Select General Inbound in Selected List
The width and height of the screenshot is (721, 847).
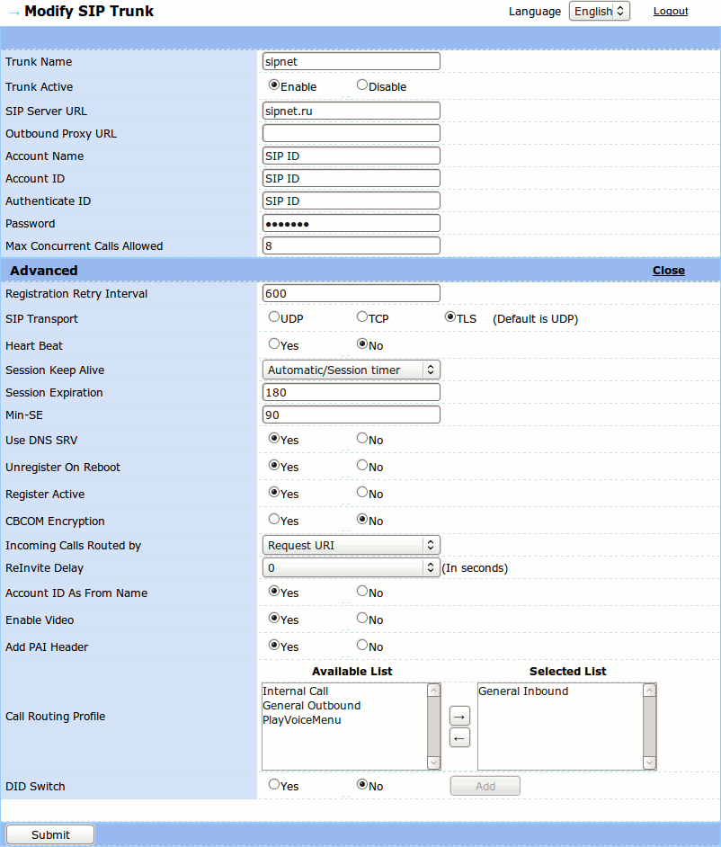[560, 691]
